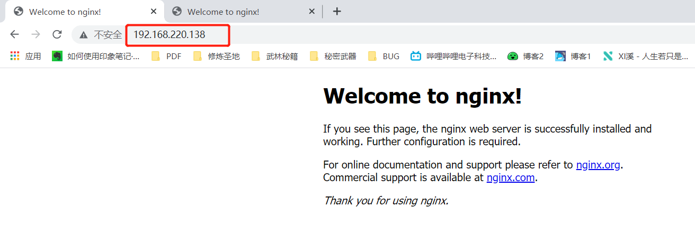The image size is (695, 225).
Task: Open the 哔哩哔哩 bookmark
Action: 453,56
